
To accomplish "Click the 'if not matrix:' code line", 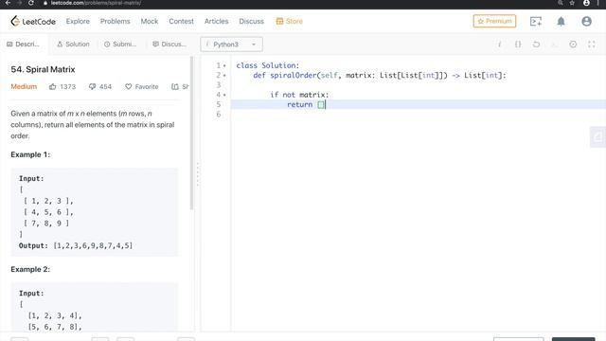I will (x=299, y=95).
